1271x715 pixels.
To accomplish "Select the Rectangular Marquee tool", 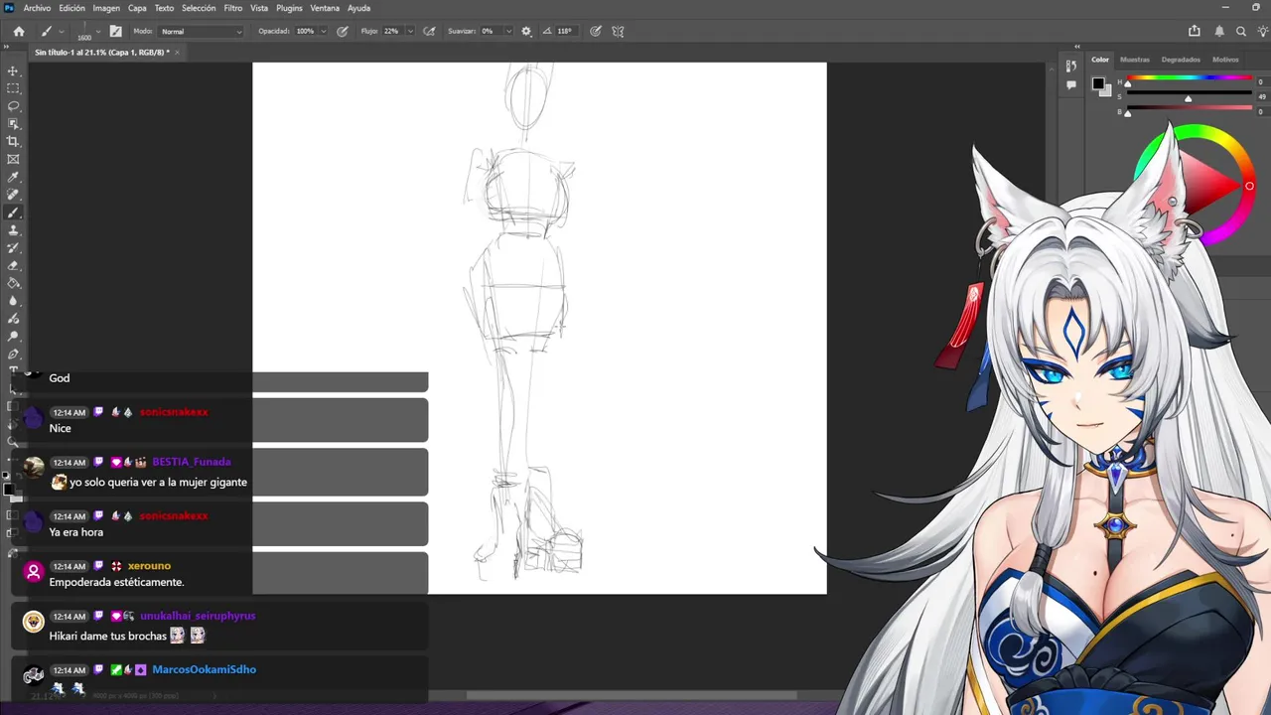I will 13,88.
